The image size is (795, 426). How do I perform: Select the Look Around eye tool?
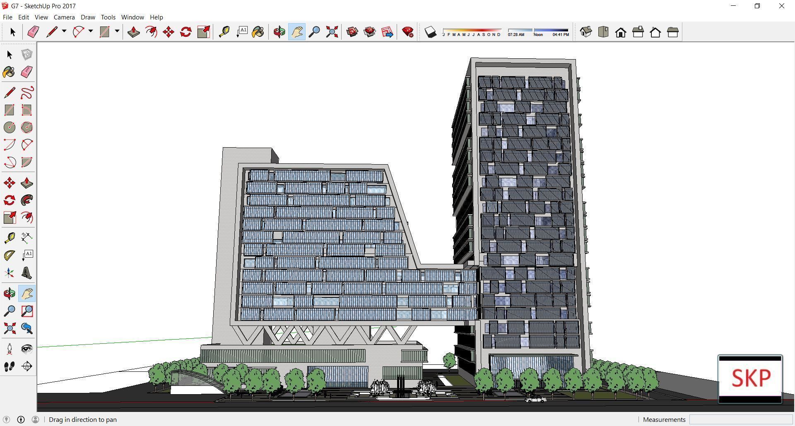(x=27, y=349)
